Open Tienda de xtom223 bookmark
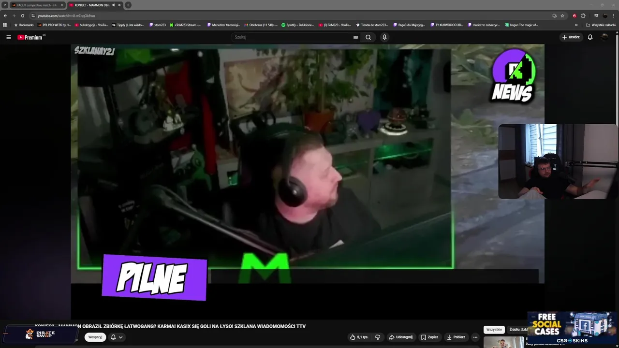Viewport: 619px width, 348px height. pyautogui.click(x=372, y=25)
